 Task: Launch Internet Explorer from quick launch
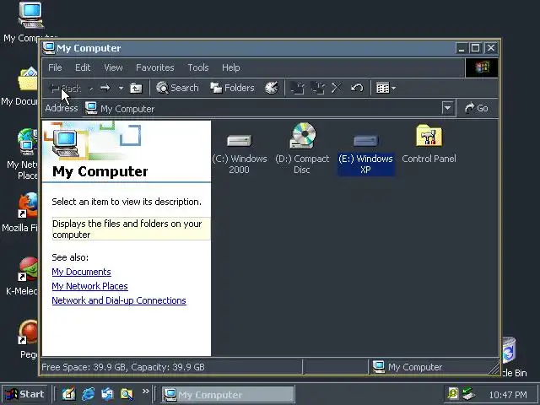pos(88,394)
